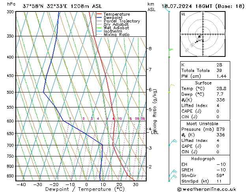
Task: Click the 'Surface' section header
Action: pyautogui.click(x=203, y=83)
